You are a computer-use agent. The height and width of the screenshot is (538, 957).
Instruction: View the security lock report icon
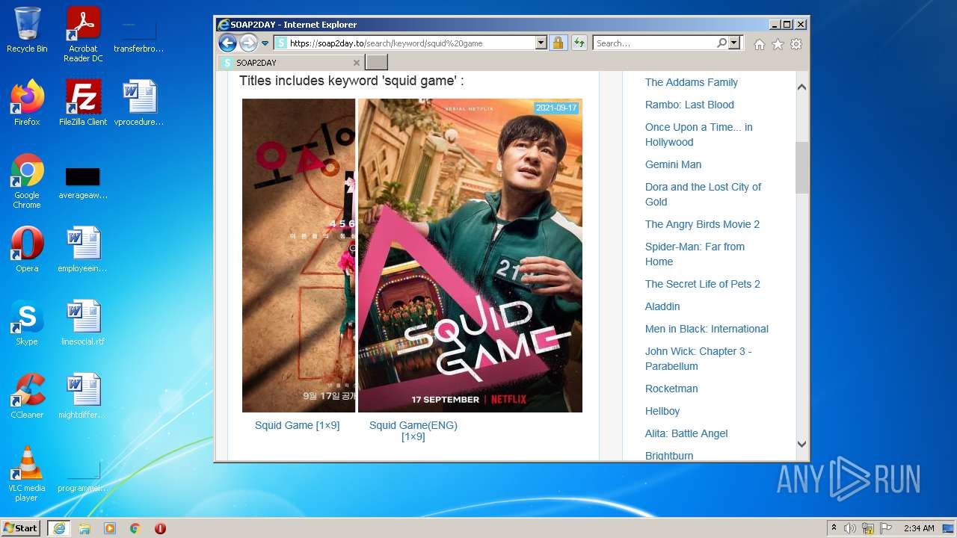[x=558, y=43]
